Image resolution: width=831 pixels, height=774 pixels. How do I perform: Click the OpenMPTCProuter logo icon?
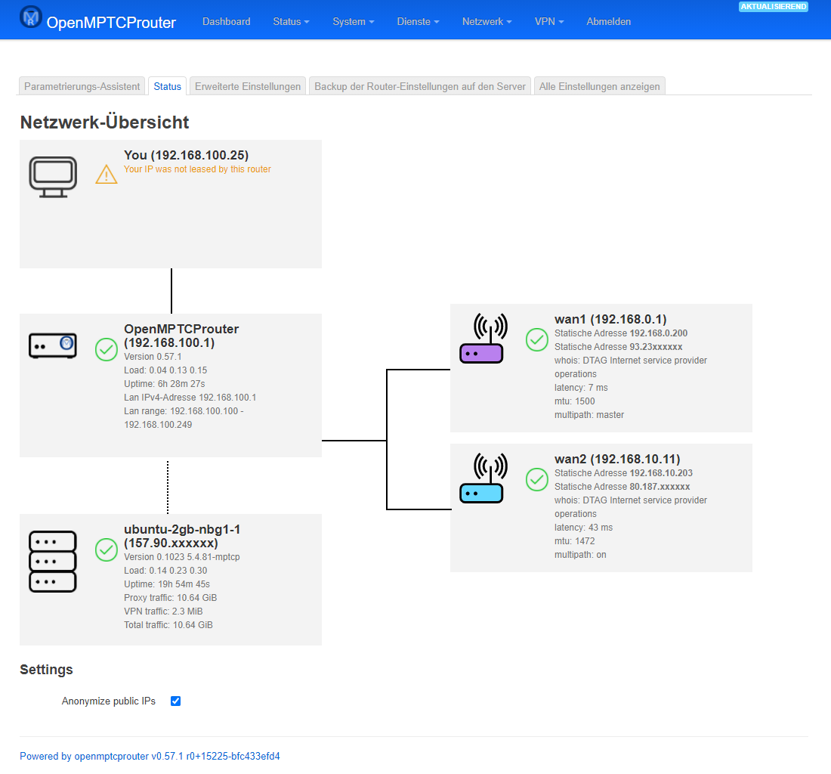tap(31, 17)
